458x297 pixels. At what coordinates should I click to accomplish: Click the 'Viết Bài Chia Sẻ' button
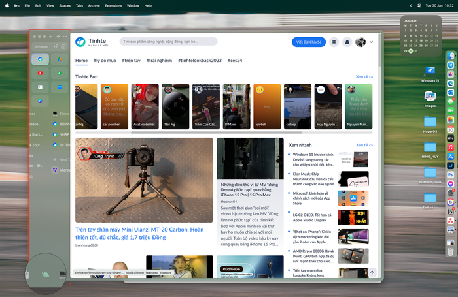click(309, 42)
